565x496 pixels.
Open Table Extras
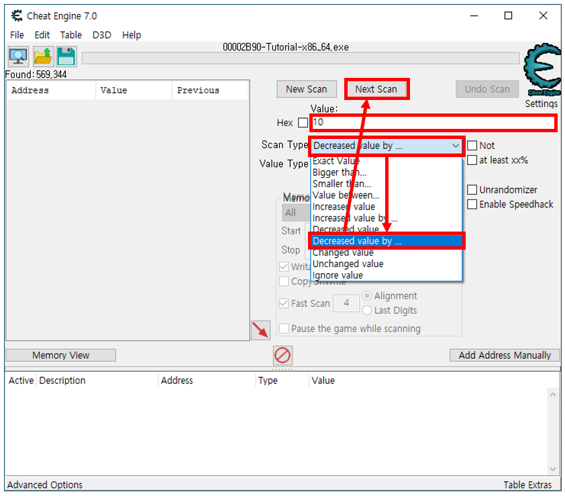[x=527, y=485]
